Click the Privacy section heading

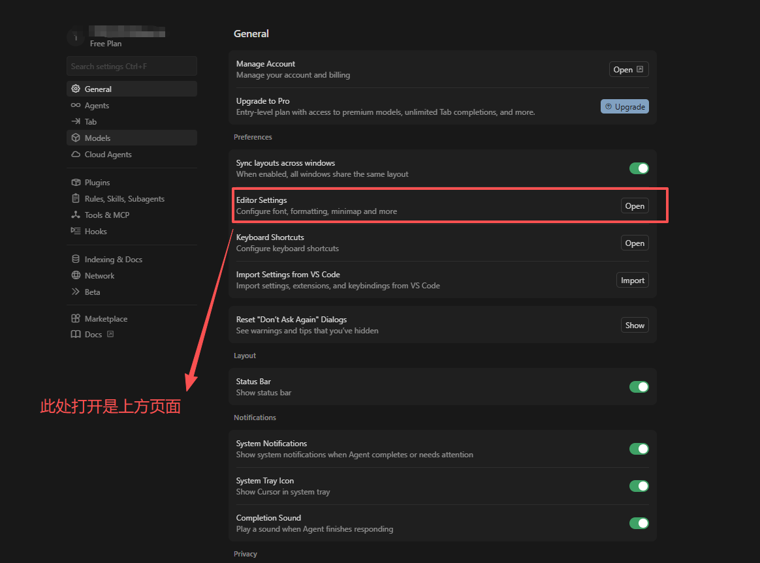pos(245,554)
